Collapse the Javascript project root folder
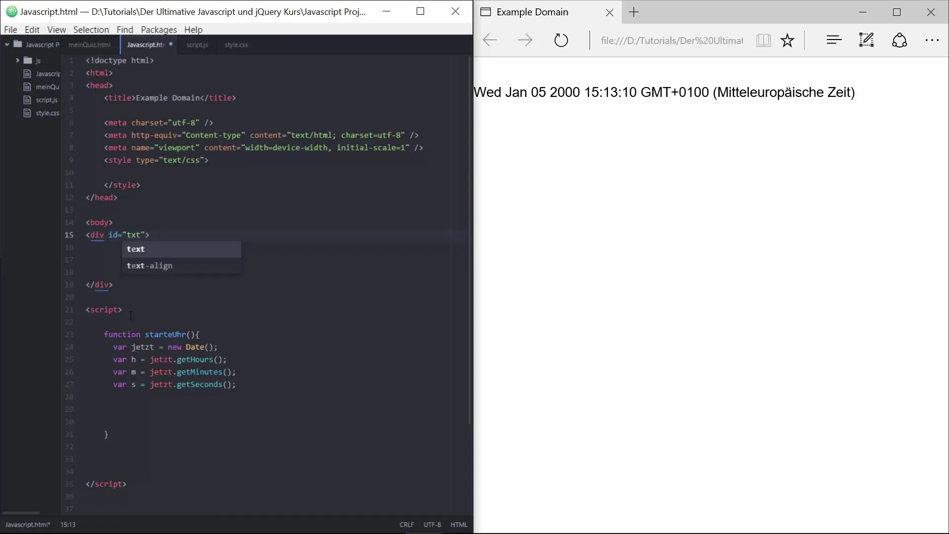 tap(7, 44)
